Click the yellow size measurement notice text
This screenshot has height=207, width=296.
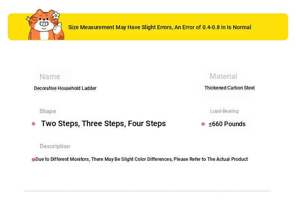tap(160, 27)
